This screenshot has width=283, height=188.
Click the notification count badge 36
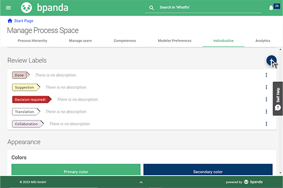coord(277,6)
